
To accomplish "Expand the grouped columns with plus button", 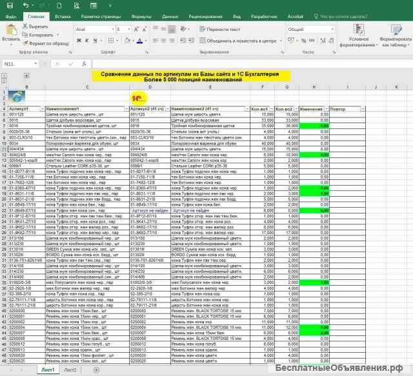I will 26,75.
